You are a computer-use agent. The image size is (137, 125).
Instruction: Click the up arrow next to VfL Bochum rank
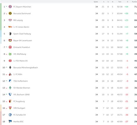click(x=7, y=94)
